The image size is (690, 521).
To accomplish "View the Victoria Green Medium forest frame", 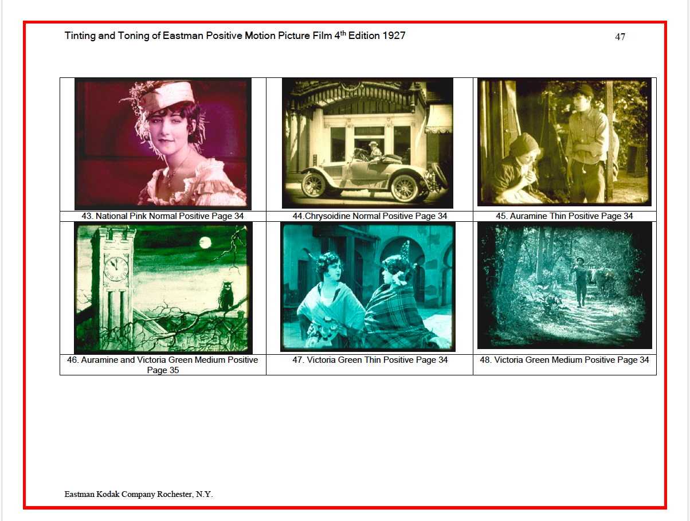I will pyautogui.click(x=564, y=285).
